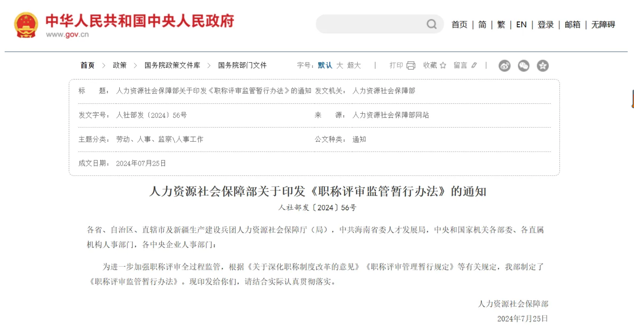Click the national emblem logo
The height and width of the screenshot is (327, 634).
pyautogui.click(x=26, y=25)
